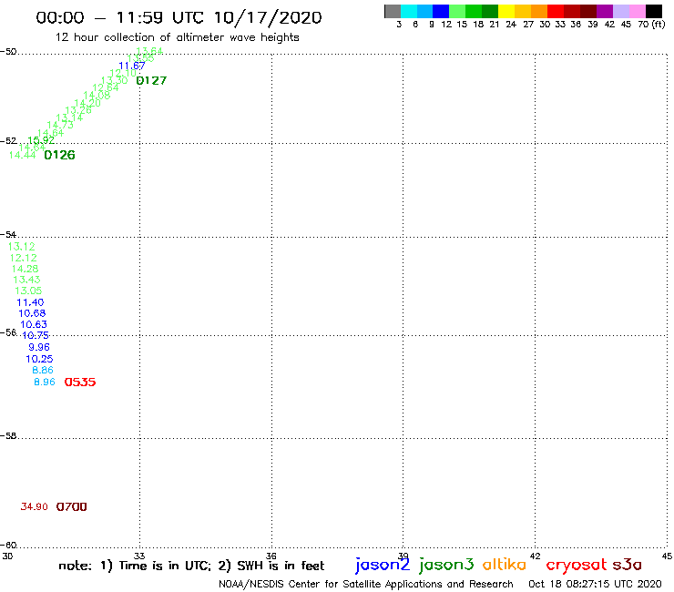Select the 14.28 wave height value
This screenshot has width=674, height=592.
coord(25,269)
